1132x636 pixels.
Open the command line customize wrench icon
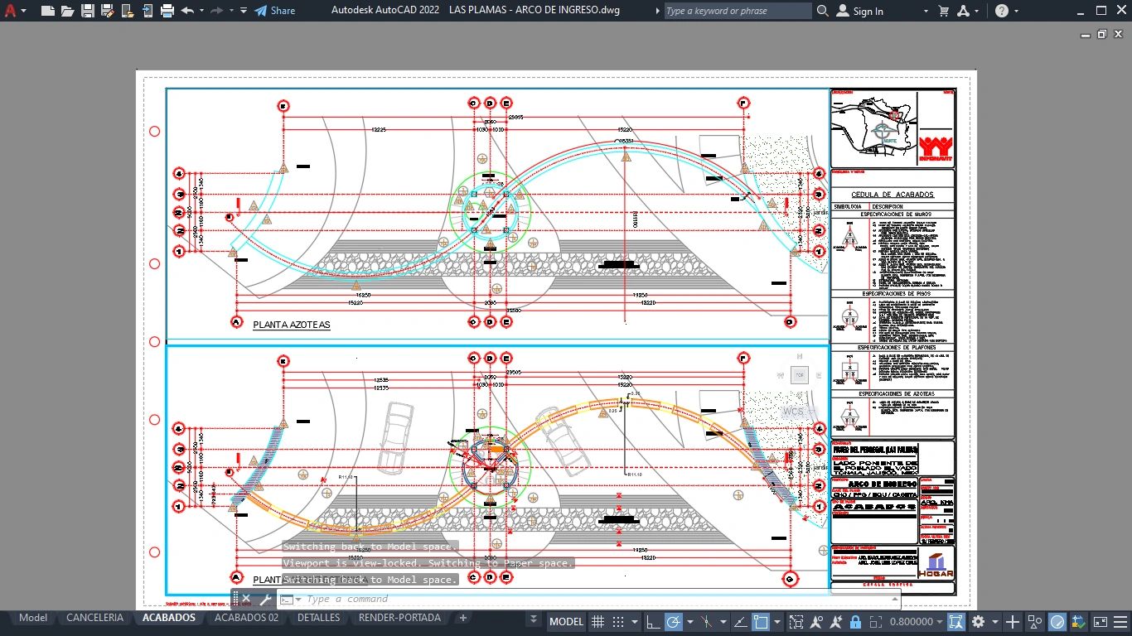pyautogui.click(x=266, y=599)
